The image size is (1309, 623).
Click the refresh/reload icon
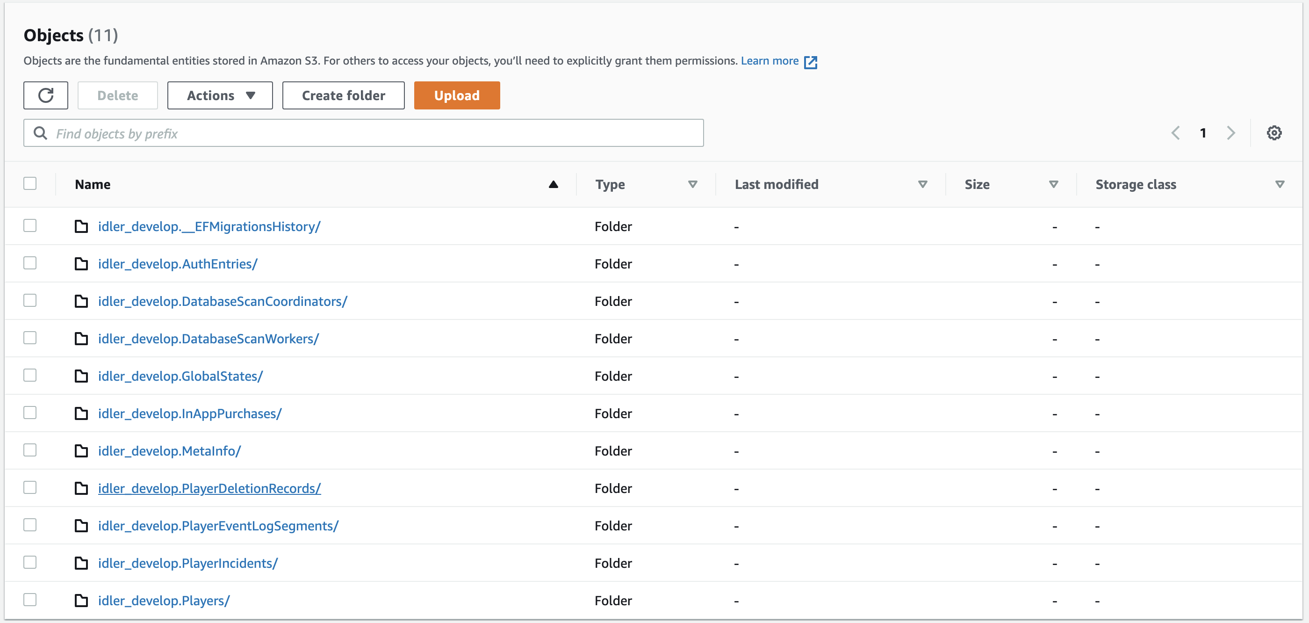click(x=46, y=94)
